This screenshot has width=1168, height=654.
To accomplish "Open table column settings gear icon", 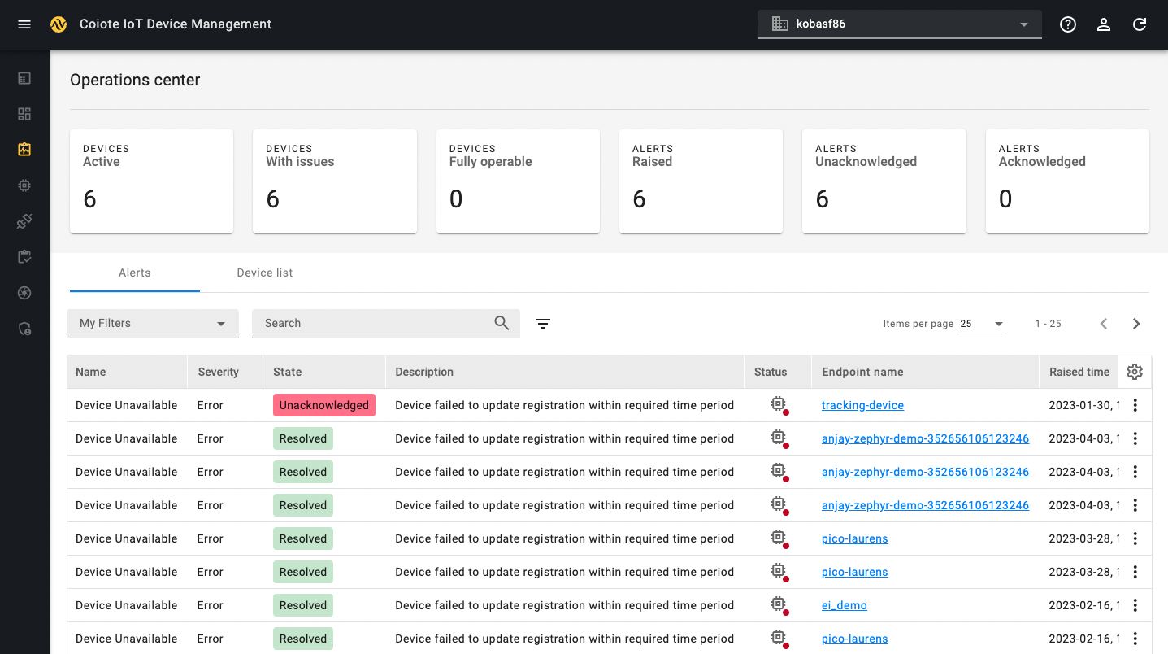I will pos(1135,372).
